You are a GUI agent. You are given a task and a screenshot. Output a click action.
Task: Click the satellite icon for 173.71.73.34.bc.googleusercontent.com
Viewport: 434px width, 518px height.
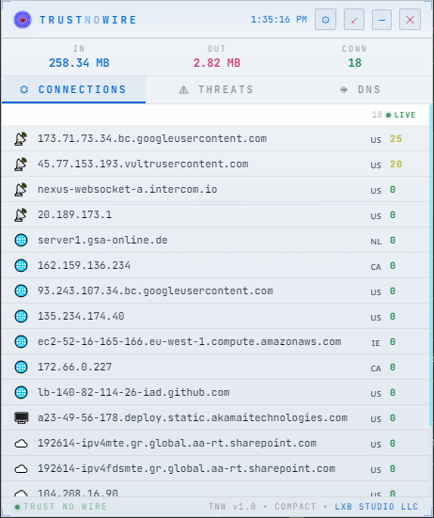pyautogui.click(x=21, y=139)
